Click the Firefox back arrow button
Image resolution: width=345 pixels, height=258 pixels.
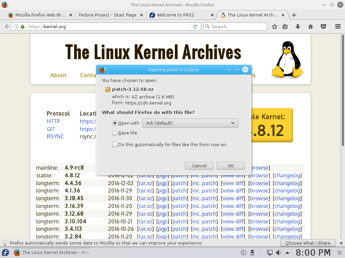pyautogui.click(x=7, y=27)
